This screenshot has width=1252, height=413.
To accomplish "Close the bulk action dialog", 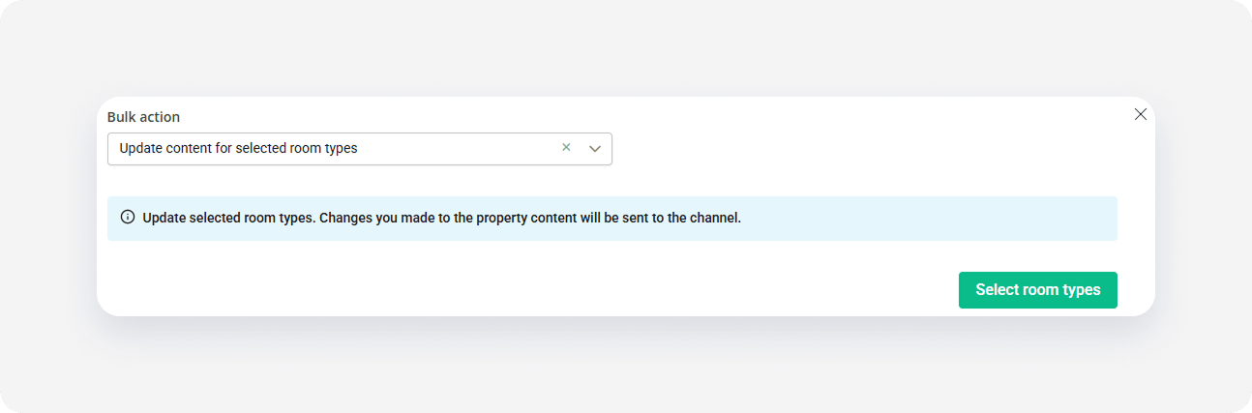I will (x=1141, y=114).
